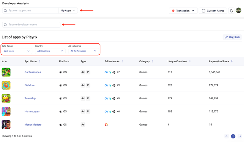Open the Township app link
This screenshot has height=142, width=244.
[30, 99]
